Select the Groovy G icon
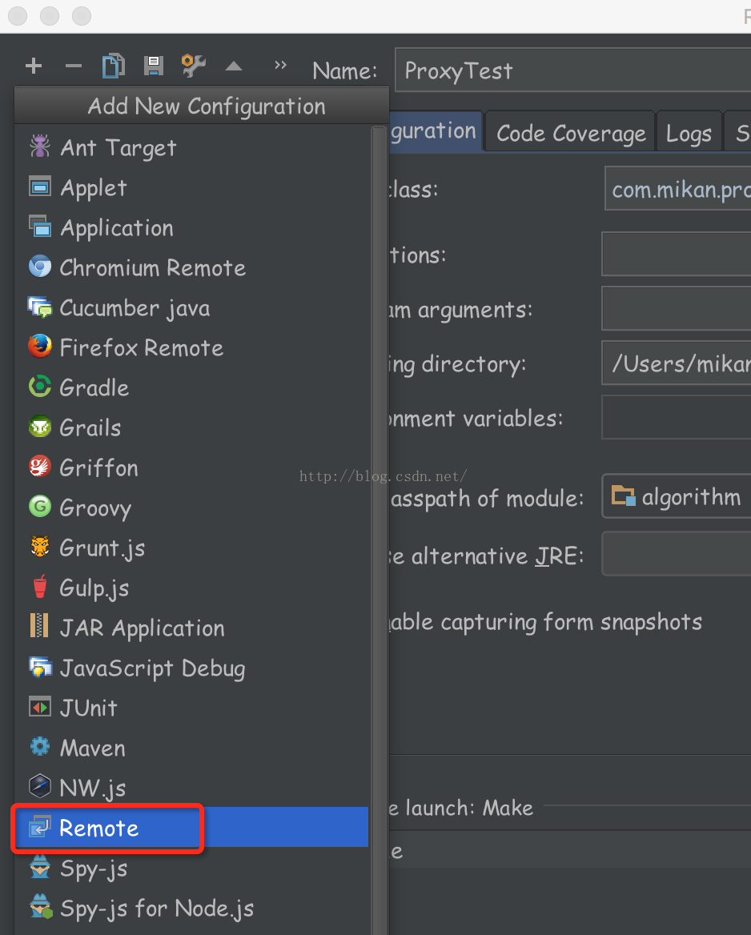The image size is (751, 935). 40,506
